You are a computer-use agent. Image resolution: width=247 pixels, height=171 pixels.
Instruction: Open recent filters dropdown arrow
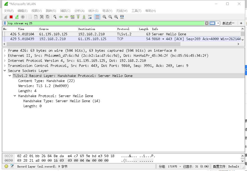click(x=218, y=23)
